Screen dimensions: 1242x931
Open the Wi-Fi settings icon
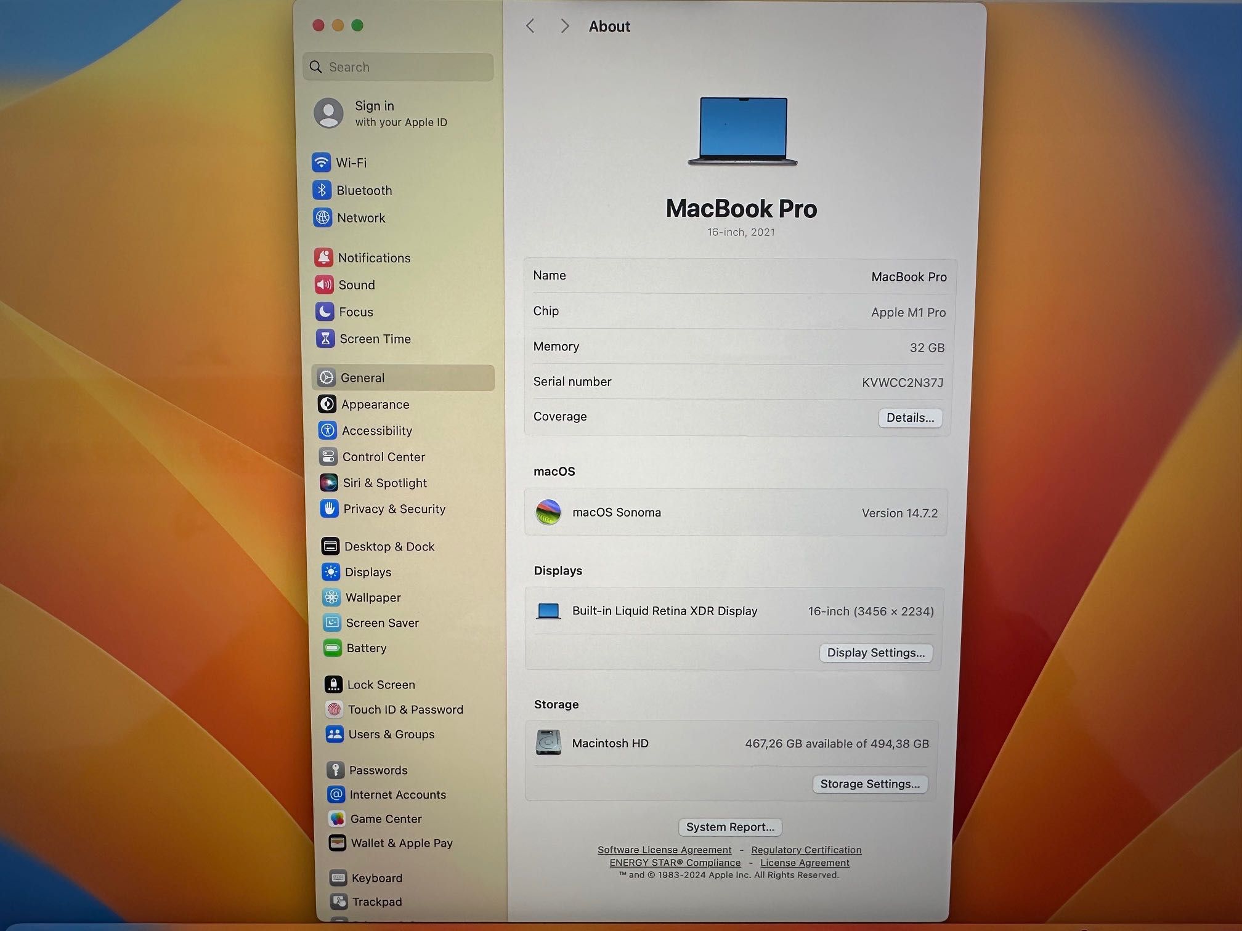click(321, 163)
